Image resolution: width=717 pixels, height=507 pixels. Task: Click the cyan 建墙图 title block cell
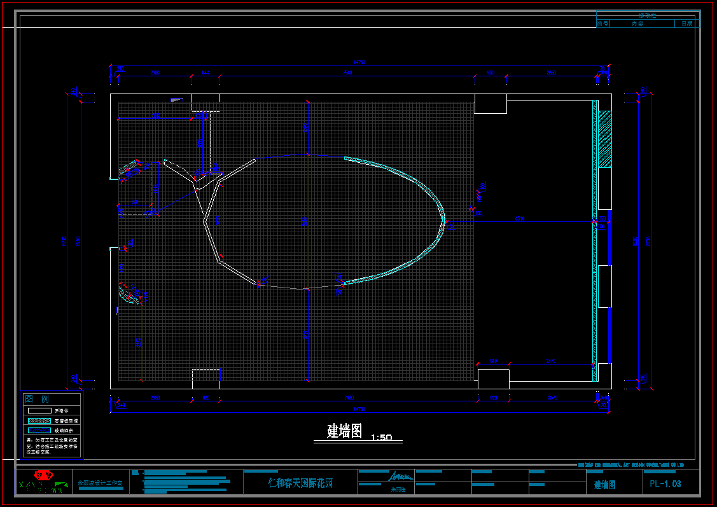(604, 485)
